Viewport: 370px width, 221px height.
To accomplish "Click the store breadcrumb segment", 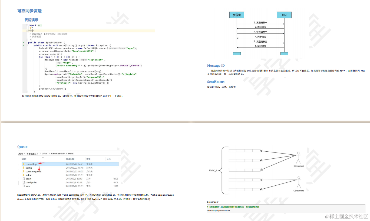I will (x=71, y=154).
